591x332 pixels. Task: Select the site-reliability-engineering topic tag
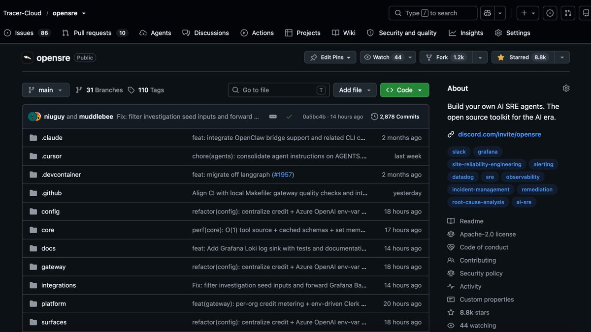(487, 164)
